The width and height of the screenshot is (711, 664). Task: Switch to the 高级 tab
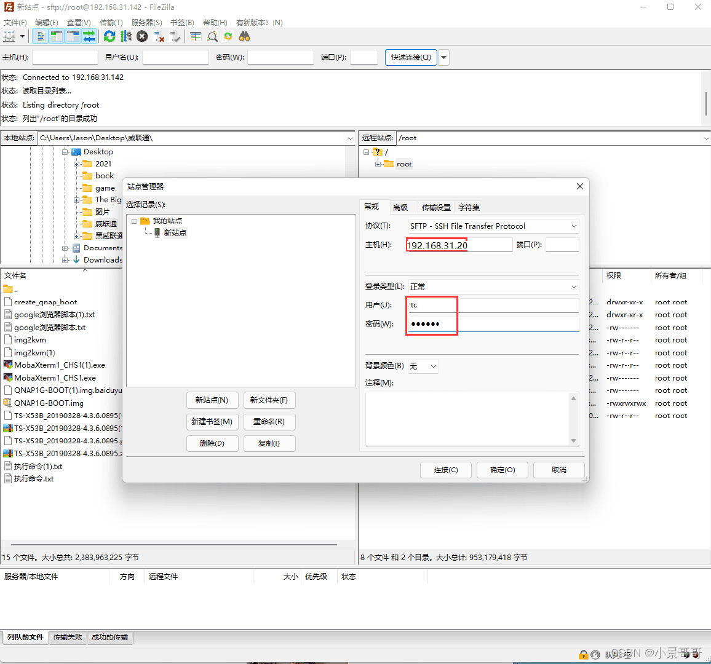click(x=400, y=208)
